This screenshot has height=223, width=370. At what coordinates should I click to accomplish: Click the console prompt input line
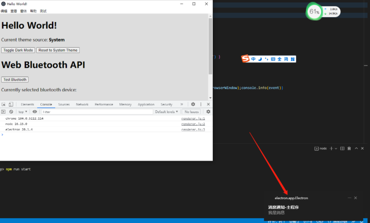(x=106, y=135)
